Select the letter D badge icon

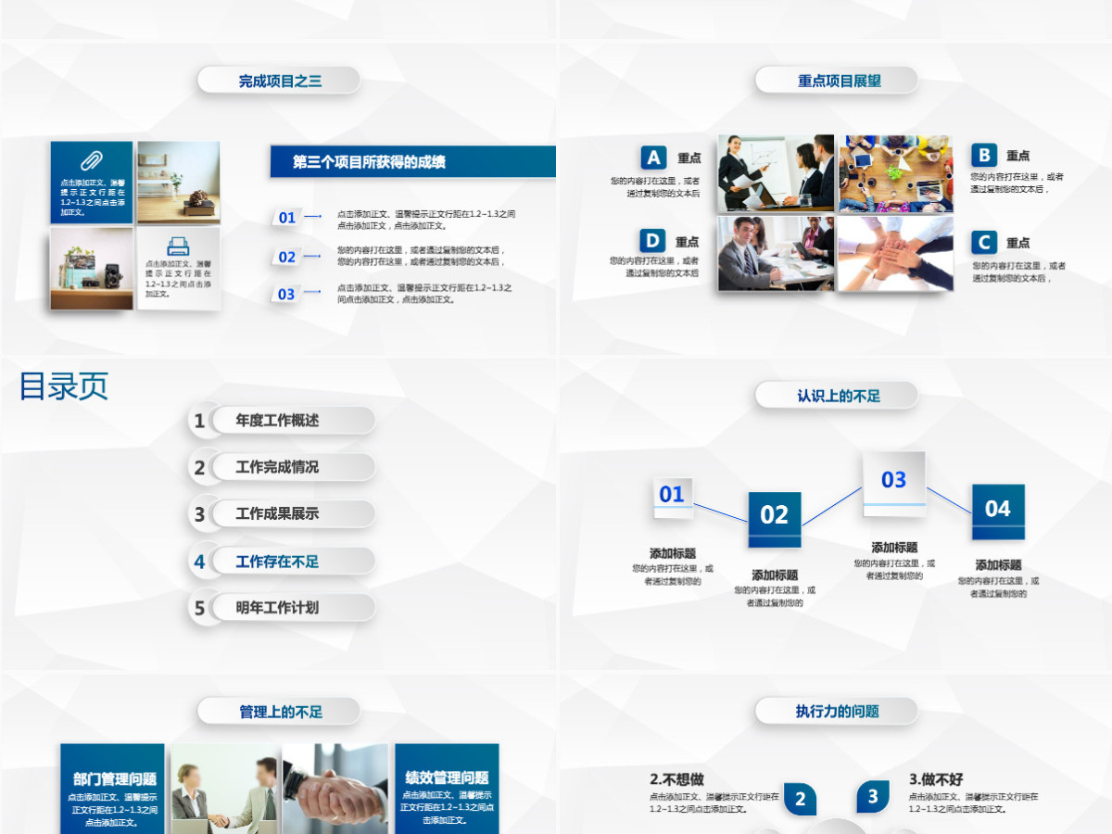click(x=654, y=241)
